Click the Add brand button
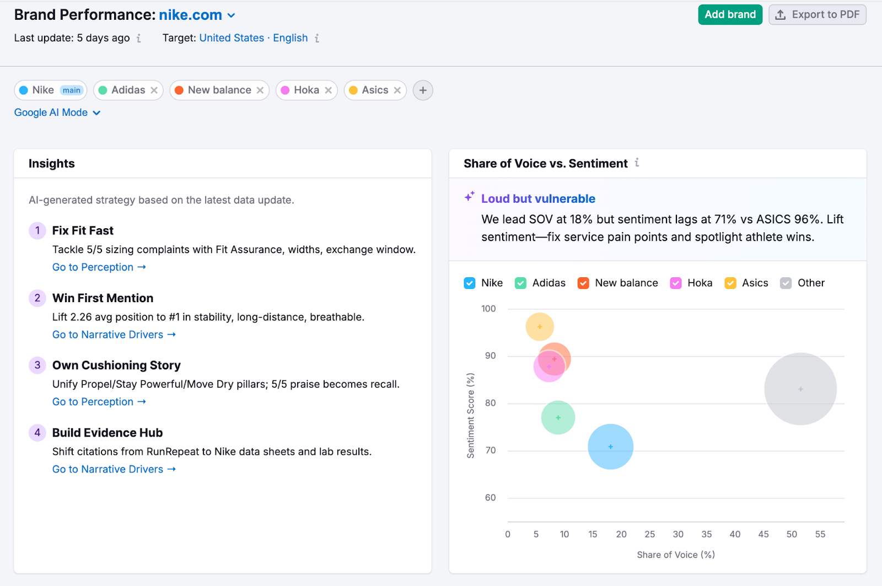 (730, 15)
